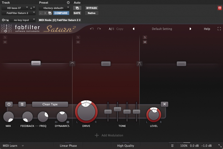Open the FabFilter Saturn 2 plugin selector

pos(18,13)
